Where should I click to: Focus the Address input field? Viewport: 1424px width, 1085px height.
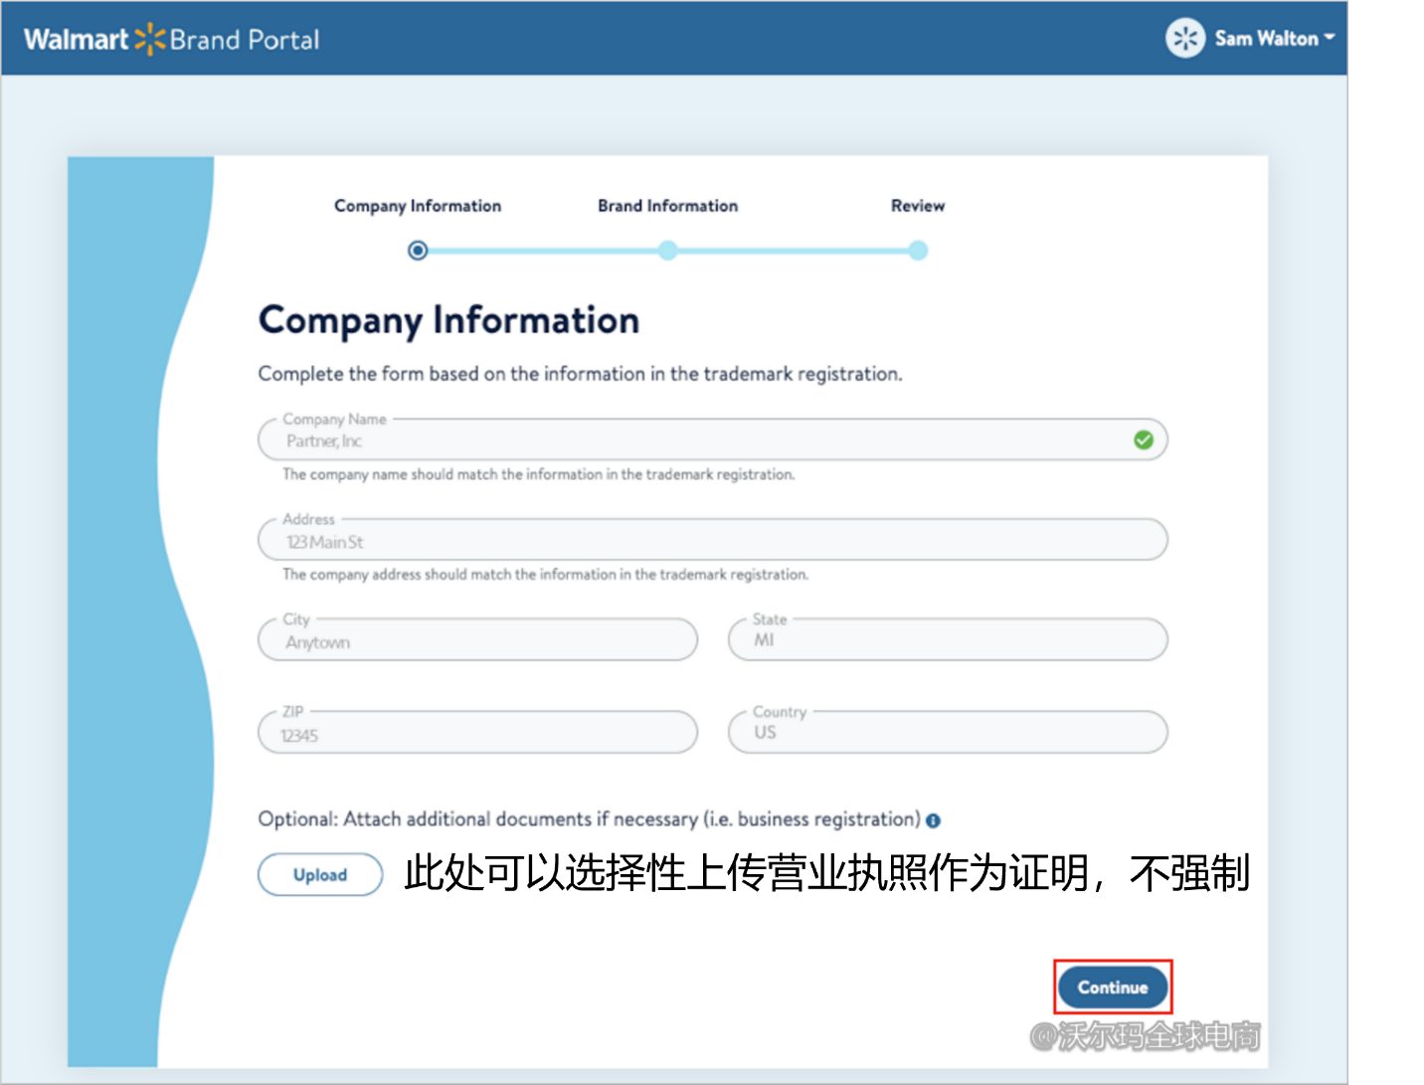coord(712,540)
